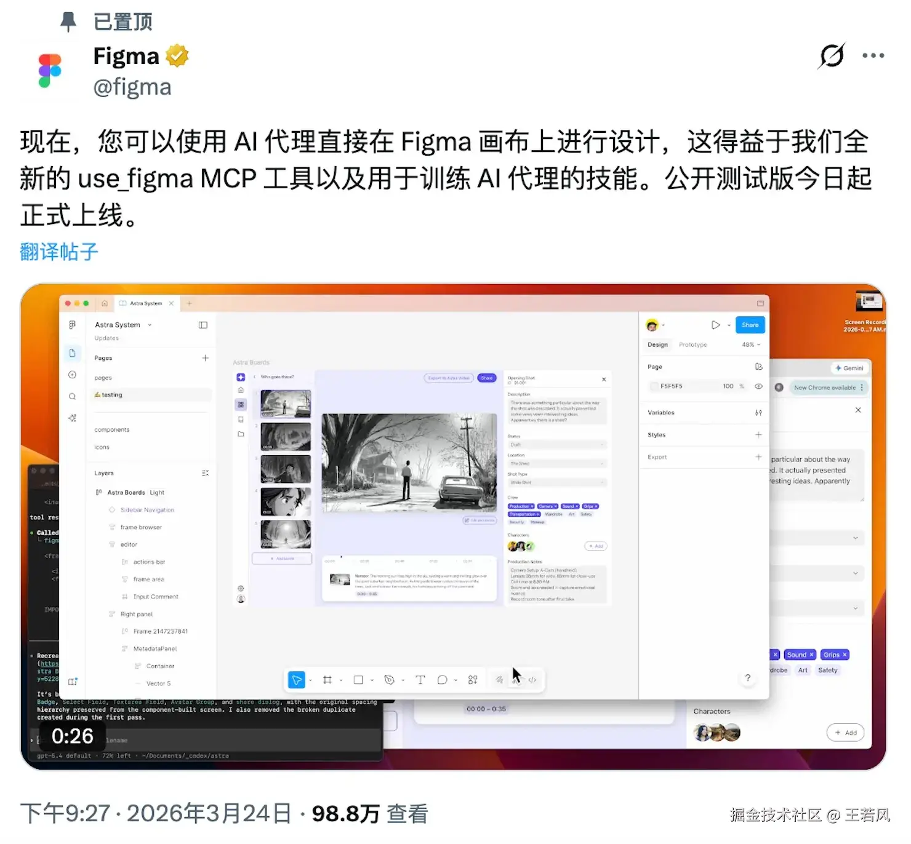The width and height of the screenshot is (911, 844).
Task: Select the Astra System file tab
Action: tap(146, 303)
